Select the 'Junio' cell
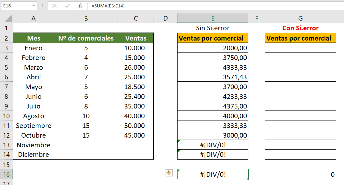Viewport: 344px width, 185px height. [34, 96]
